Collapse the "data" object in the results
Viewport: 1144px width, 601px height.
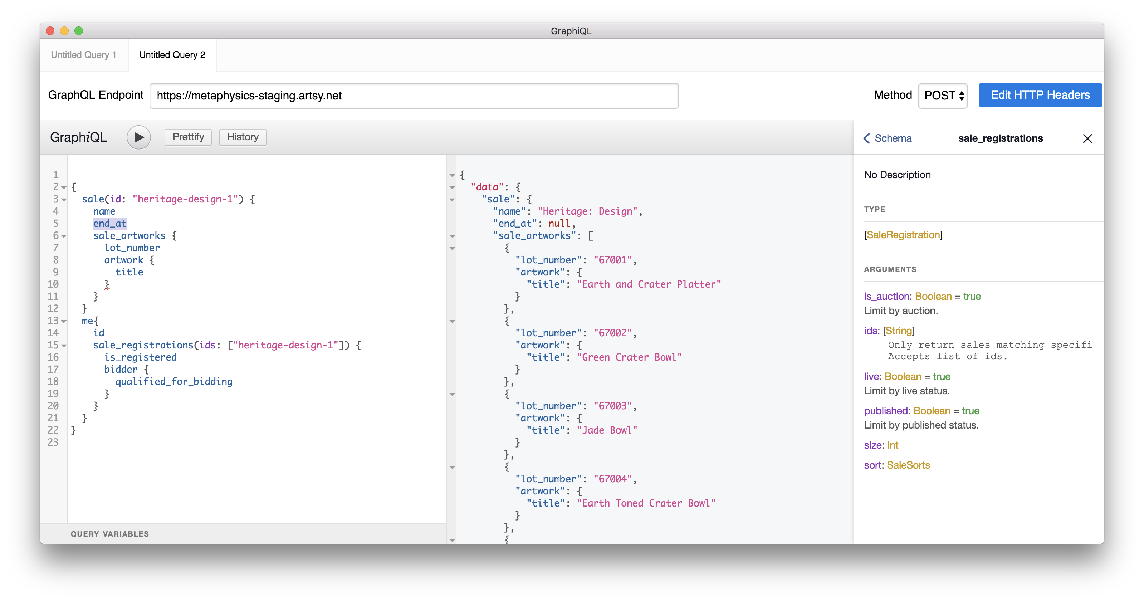tap(452, 187)
